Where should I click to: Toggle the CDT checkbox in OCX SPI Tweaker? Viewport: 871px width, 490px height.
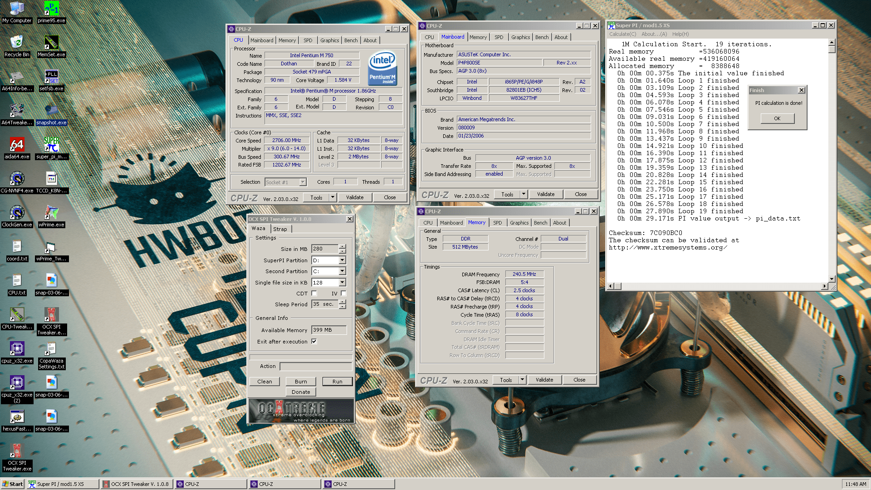click(314, 294)
